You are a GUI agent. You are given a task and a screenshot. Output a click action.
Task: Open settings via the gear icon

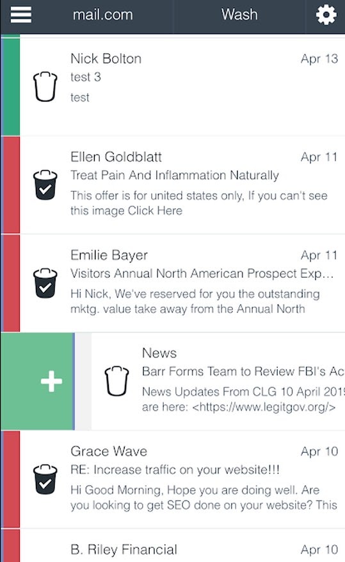[x=326, y=15]
